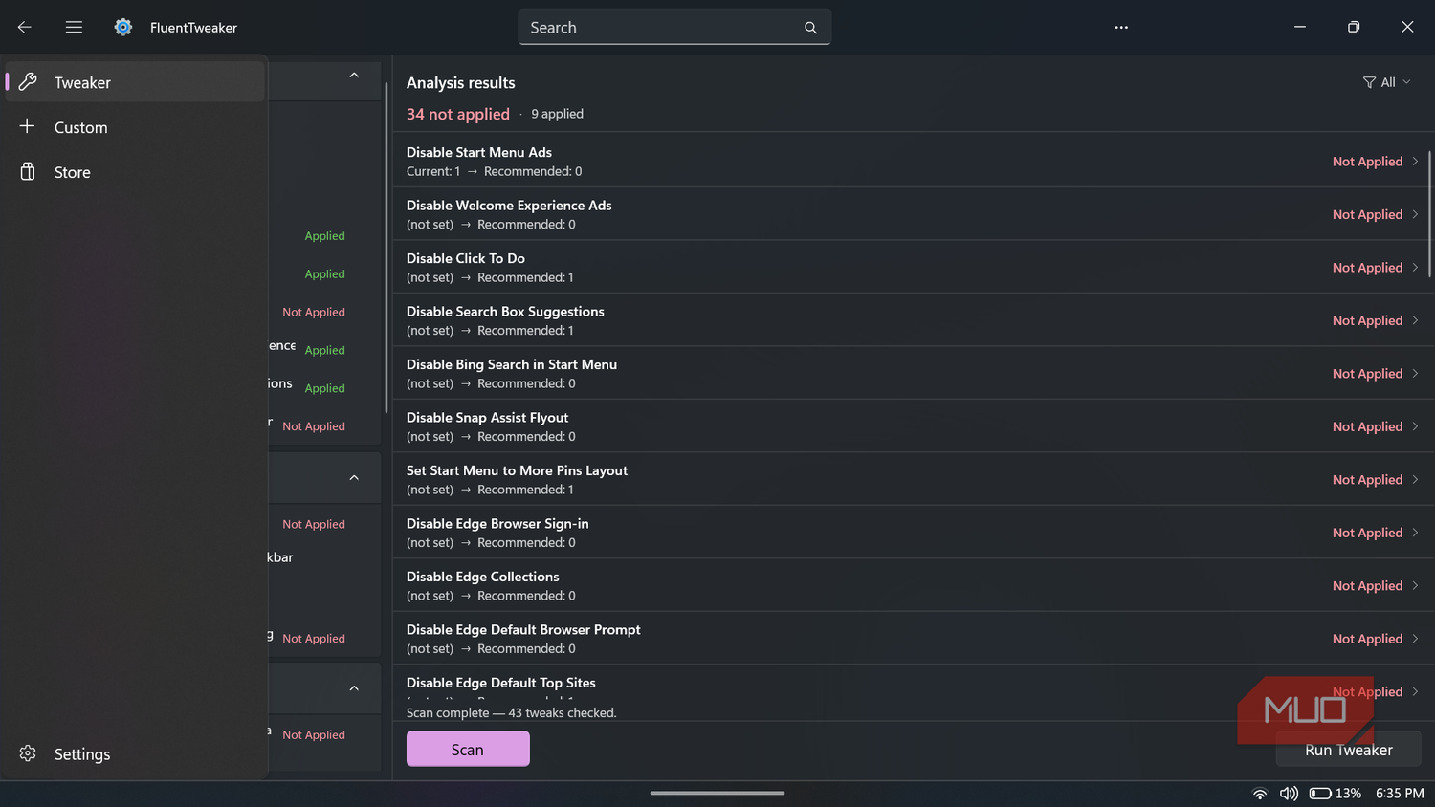Expand Set Start Menu to More Pins Layout chevron
The width and height of the screenshot is (1435, 807).
[x=1415, y=479]
